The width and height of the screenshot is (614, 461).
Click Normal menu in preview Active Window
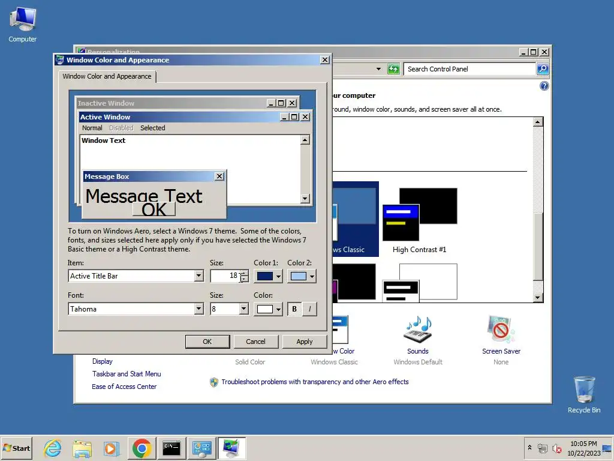pyautogui.click(x=92, y=128)
